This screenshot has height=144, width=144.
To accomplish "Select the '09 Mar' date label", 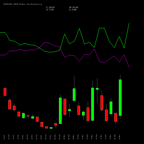I will (73, 137).
